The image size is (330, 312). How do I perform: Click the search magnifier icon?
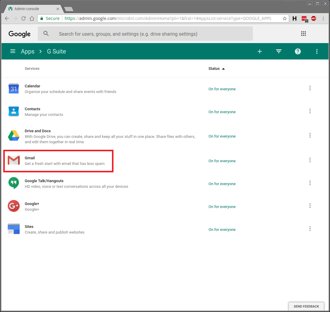tap(46, 34)
